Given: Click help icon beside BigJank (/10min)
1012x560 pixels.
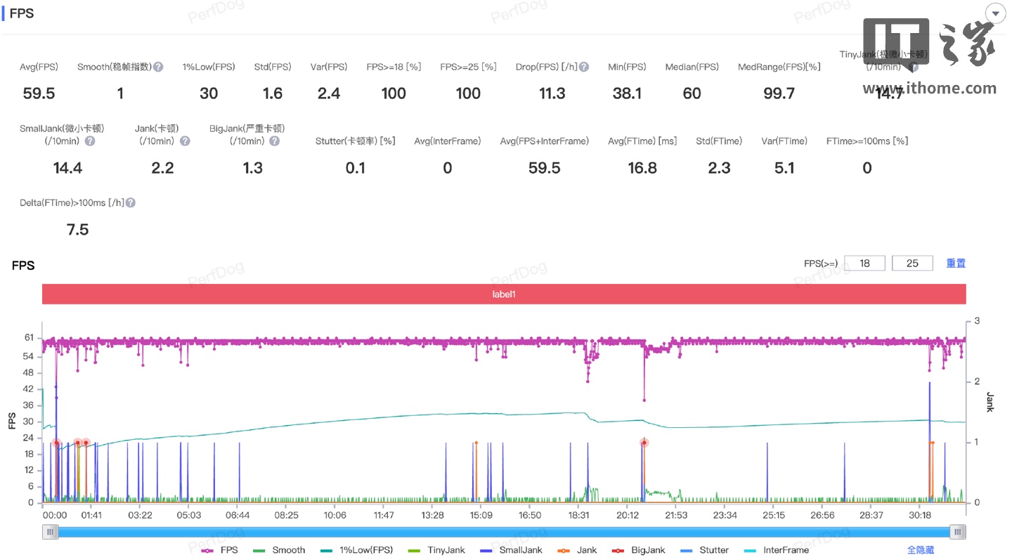Looking at the screenshot, I should (x=275, y=141).
